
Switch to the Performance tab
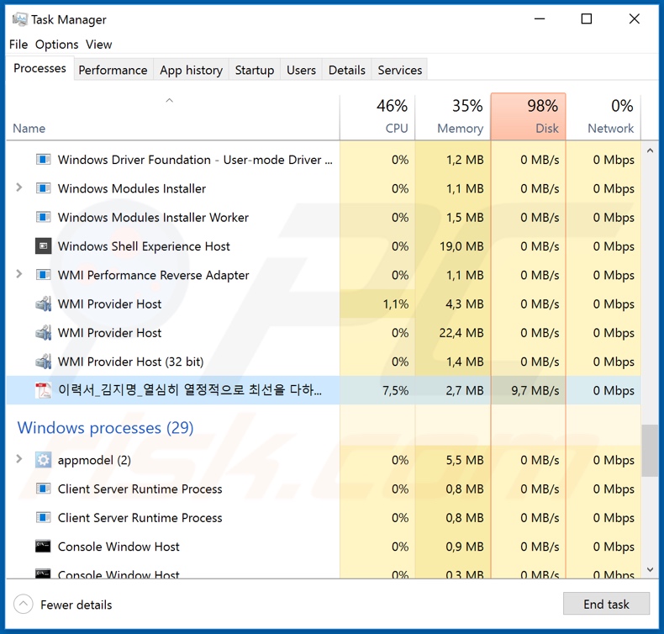(113, 70)
